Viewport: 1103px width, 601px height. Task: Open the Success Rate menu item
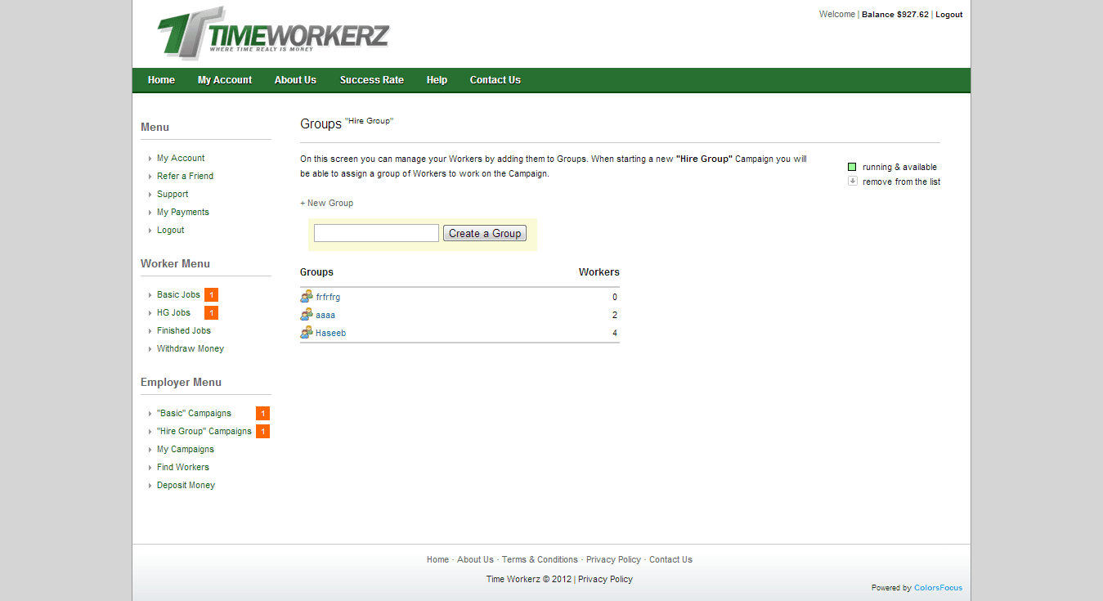click(372, 80)
